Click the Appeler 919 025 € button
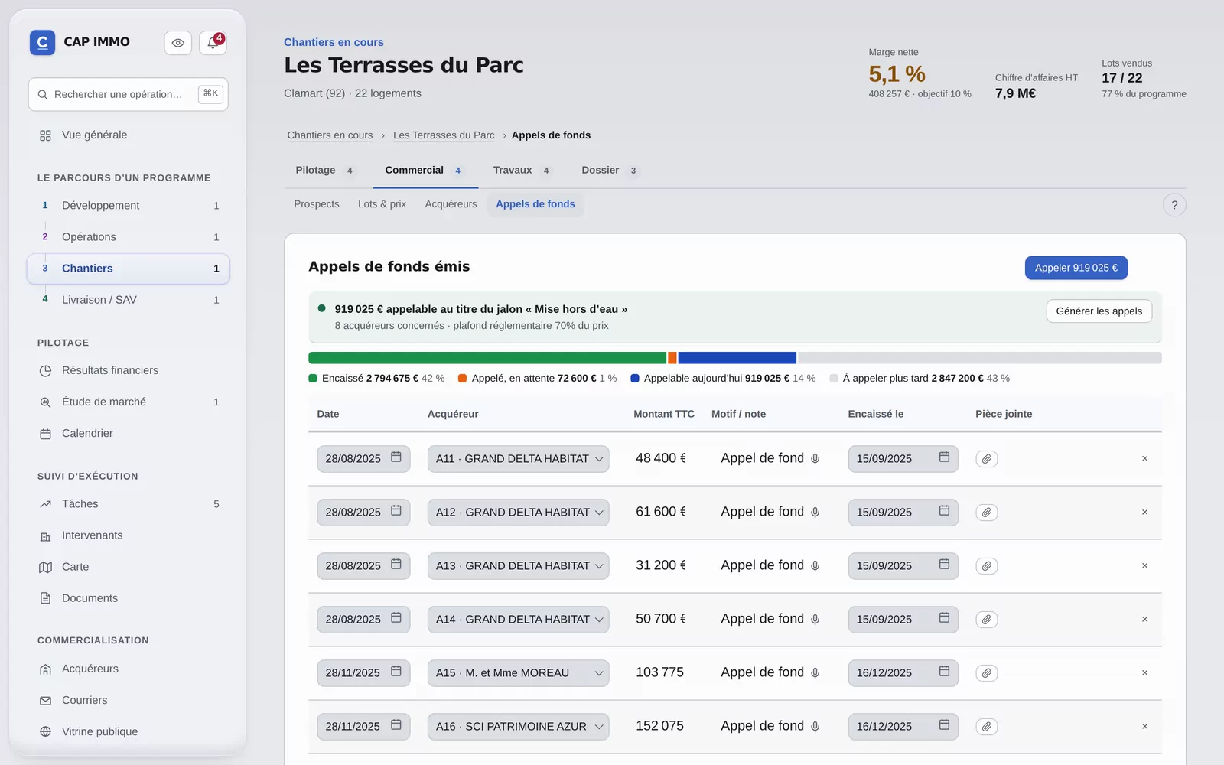 [1076, 268]
